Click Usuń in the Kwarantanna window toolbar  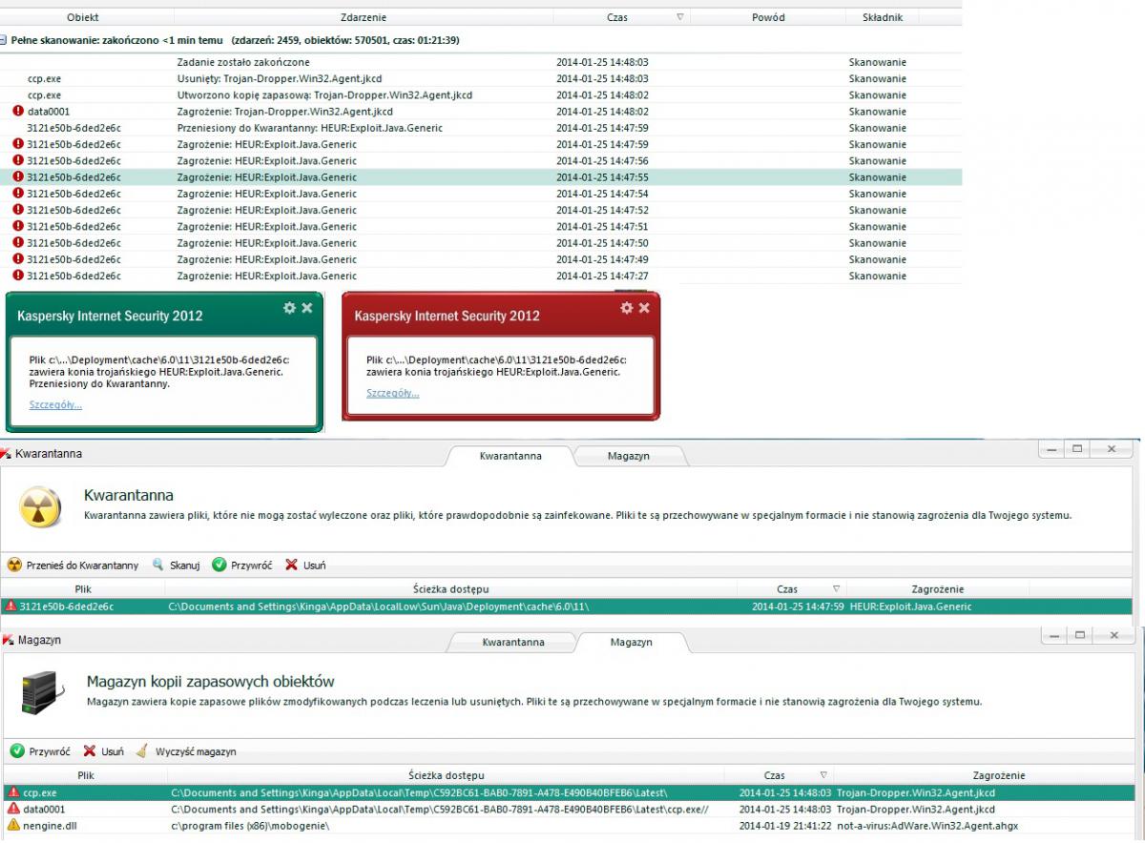305,565
